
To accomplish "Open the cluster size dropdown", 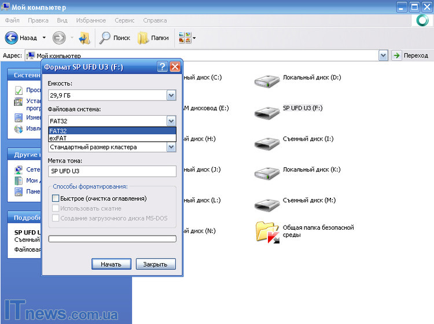I will coord(171,147).
